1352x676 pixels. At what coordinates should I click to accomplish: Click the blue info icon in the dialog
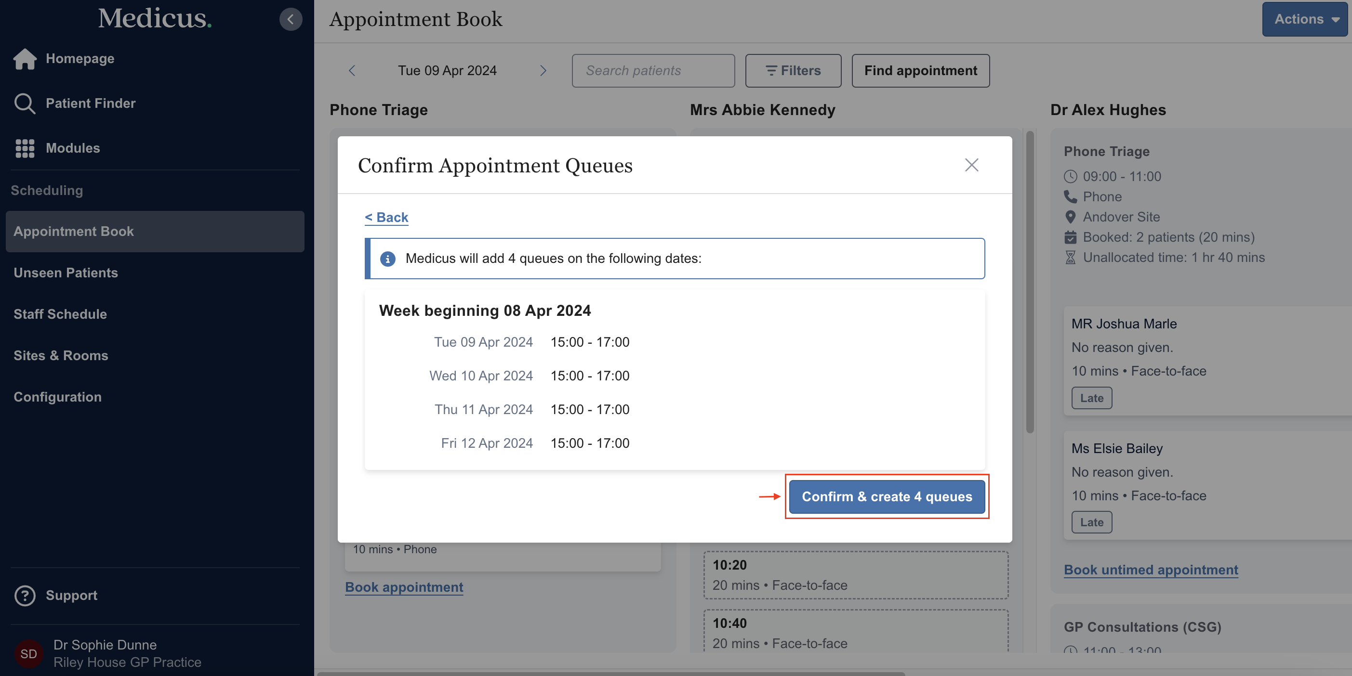[x=387, y=259]
